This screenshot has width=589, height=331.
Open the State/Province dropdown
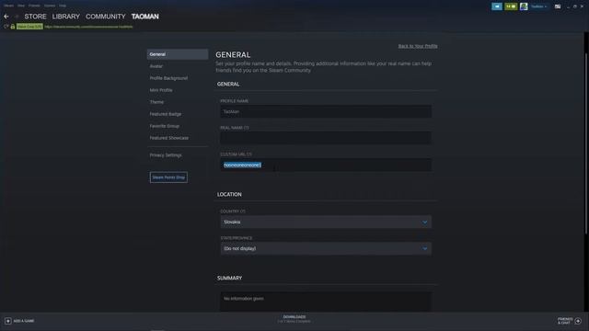click(x=326, y=249)
